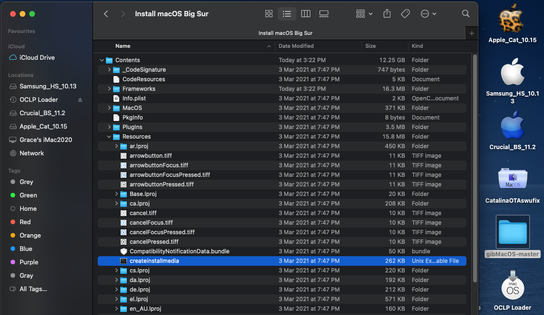The width and height of the screenshot is (544, 315).
Task: Open the More actions ellipsis menu
Action: coord(428,14)
